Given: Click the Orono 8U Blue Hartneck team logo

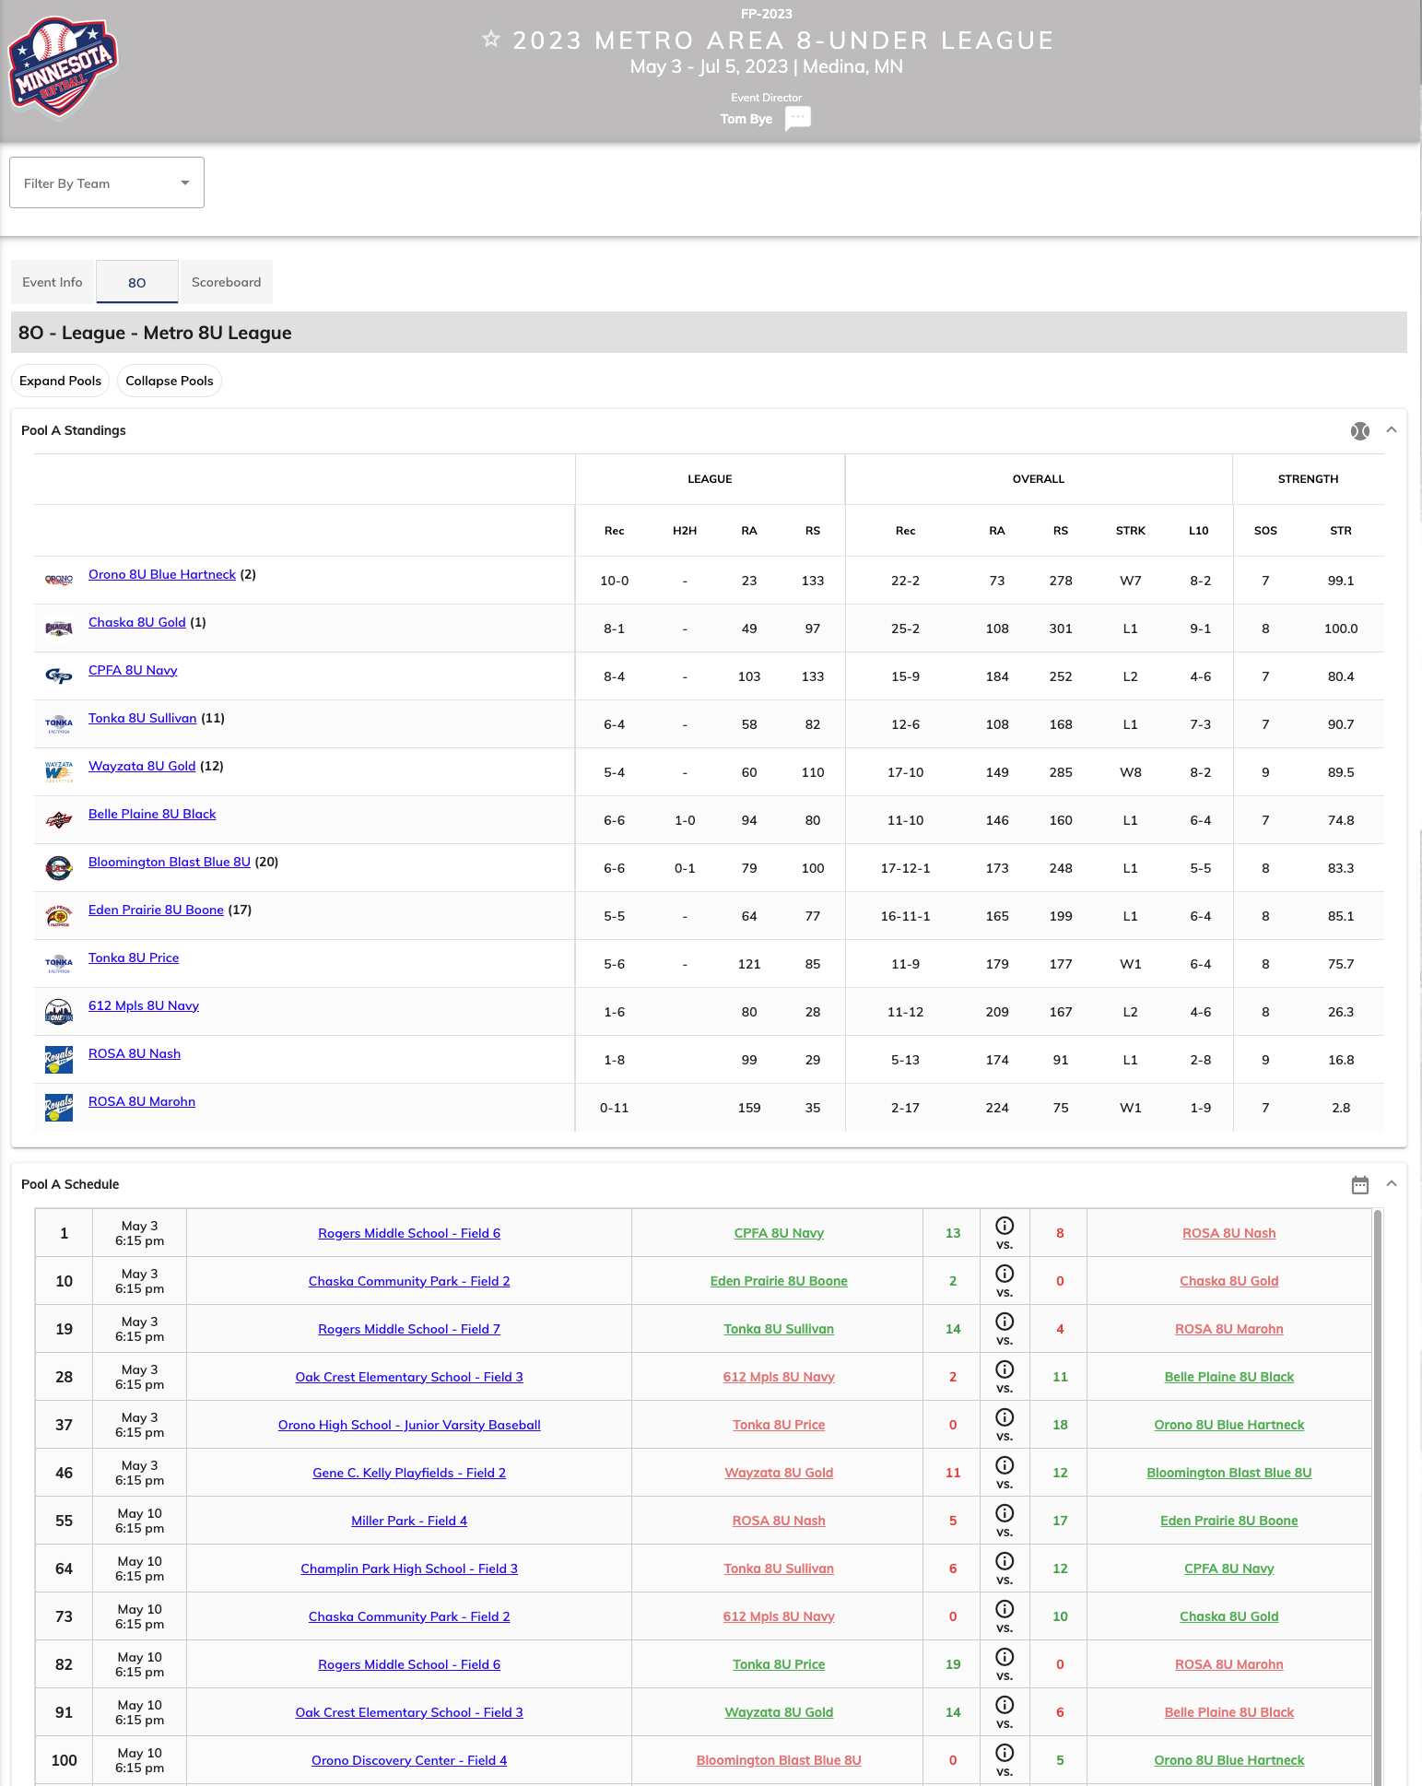Looking at the screenshot, I should click(59, 580).
